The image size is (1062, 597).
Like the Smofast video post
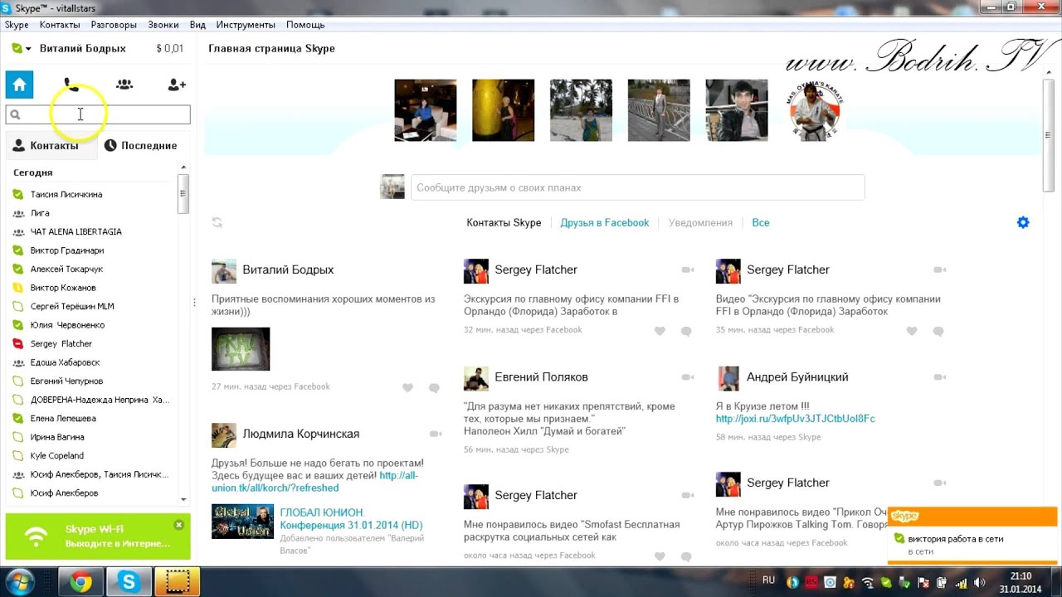660,556
